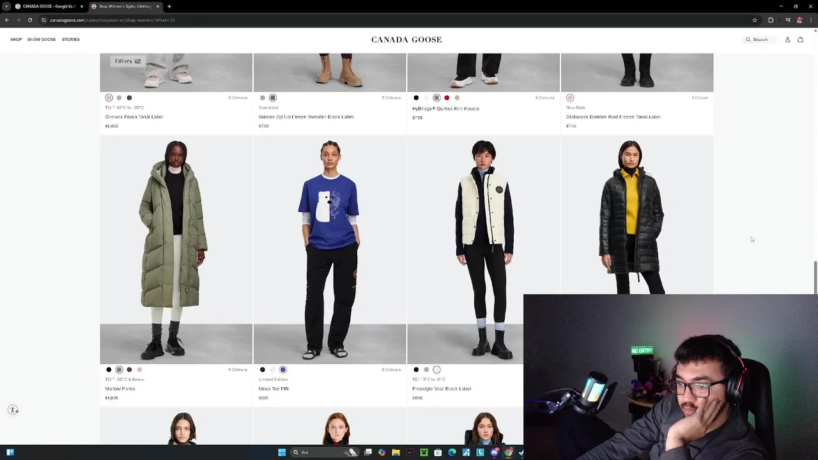
Task: Click the Freestyle Vest model image
Action: (483, 250)
